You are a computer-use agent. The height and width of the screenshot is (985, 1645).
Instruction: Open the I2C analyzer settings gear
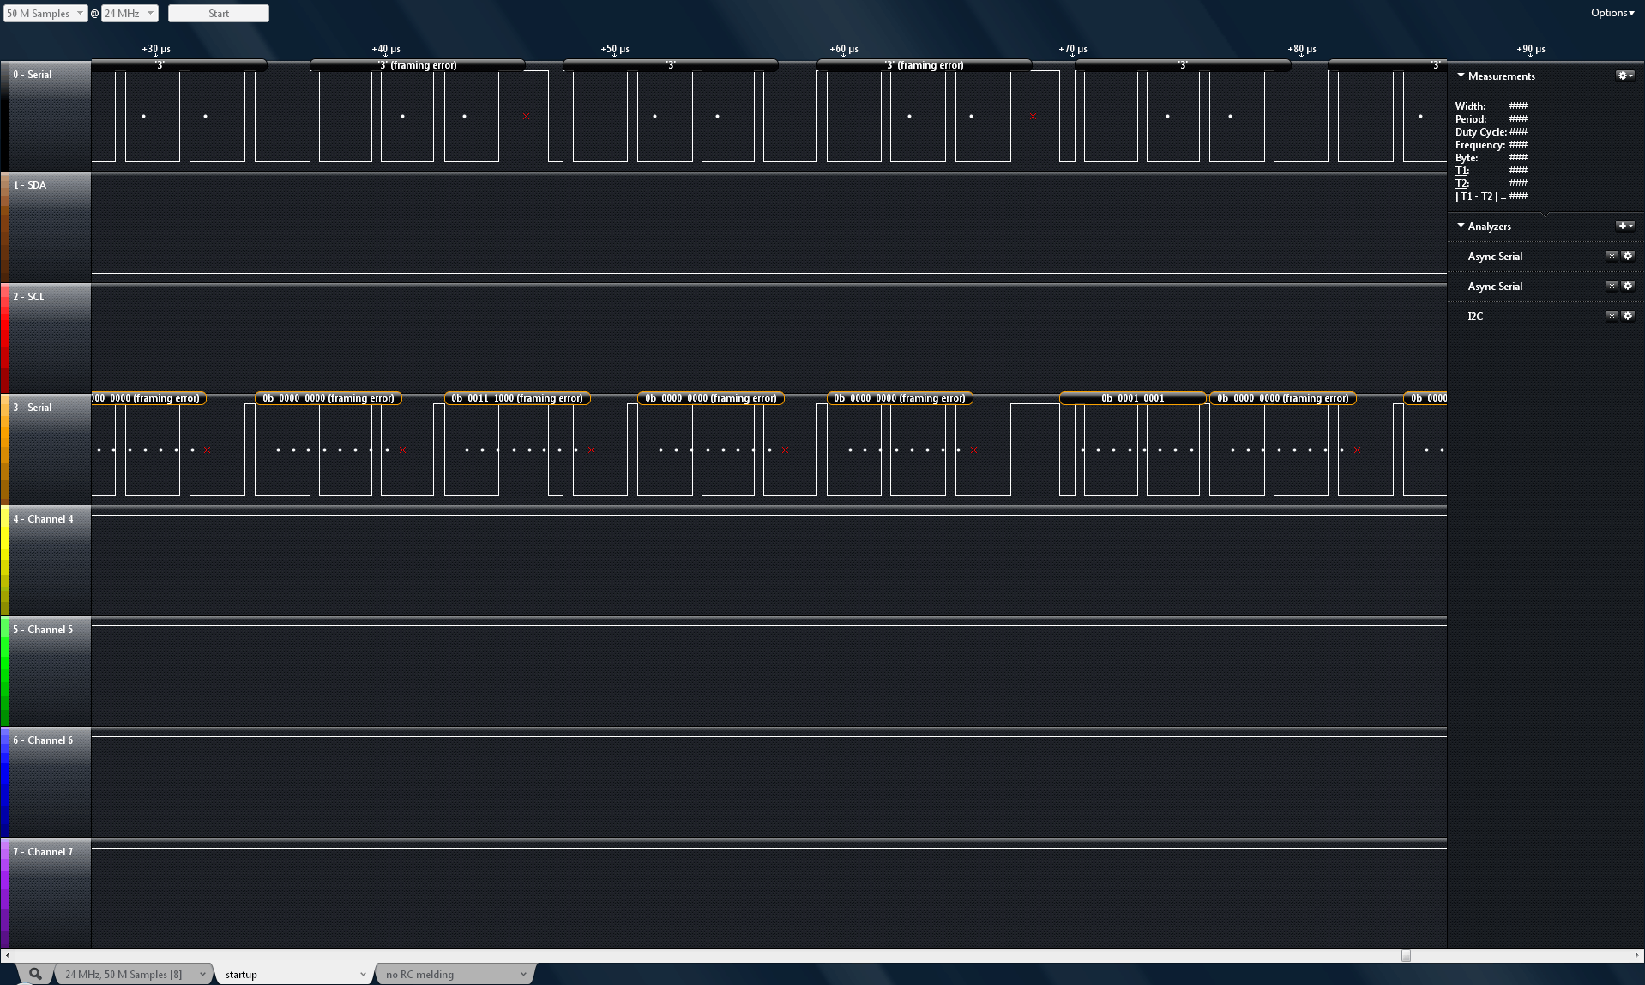tap(1628, 316)
